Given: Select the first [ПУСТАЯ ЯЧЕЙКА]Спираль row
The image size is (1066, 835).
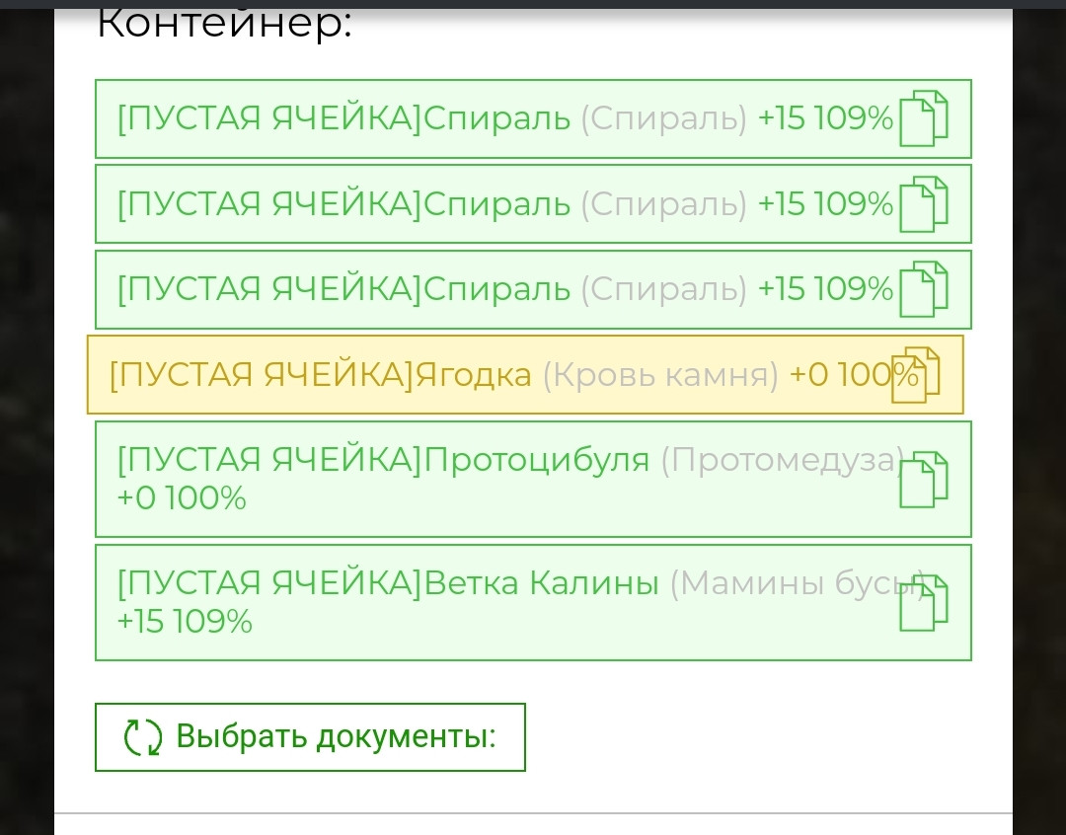Looking at the screenshot, I should tap(533, 119).
